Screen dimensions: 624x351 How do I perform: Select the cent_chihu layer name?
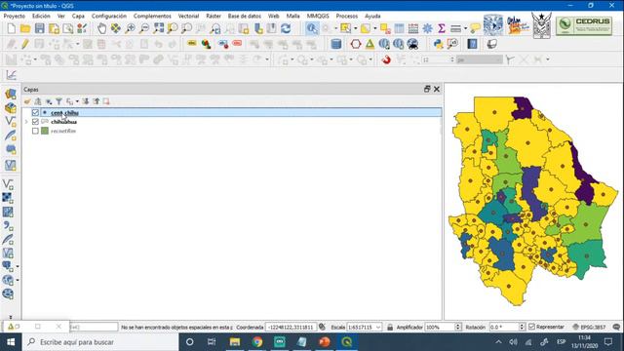coord(64,113)
